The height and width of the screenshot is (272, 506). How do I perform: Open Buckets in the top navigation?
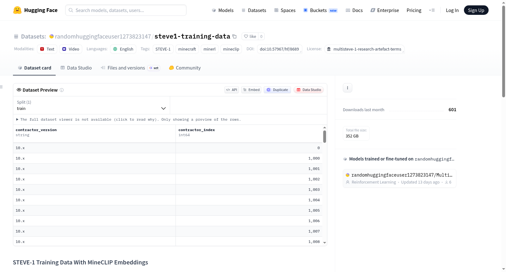(320, 10)
